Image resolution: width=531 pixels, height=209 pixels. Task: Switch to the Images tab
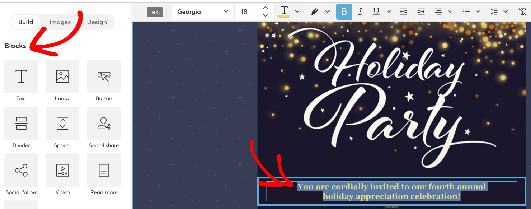(x=60, y=22)
